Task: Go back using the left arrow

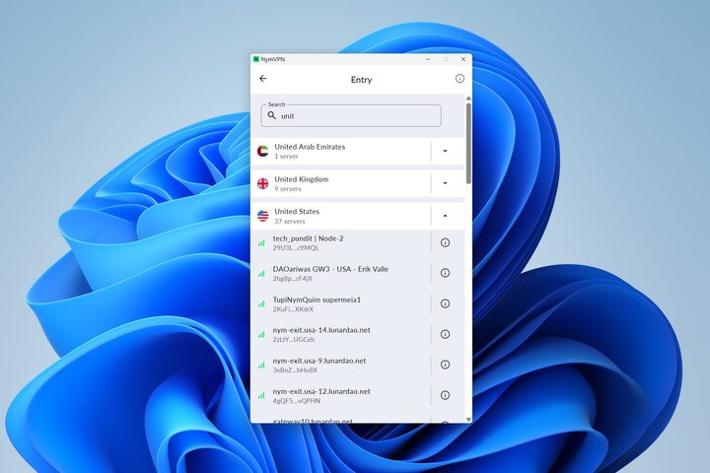Action: (262, 79)
